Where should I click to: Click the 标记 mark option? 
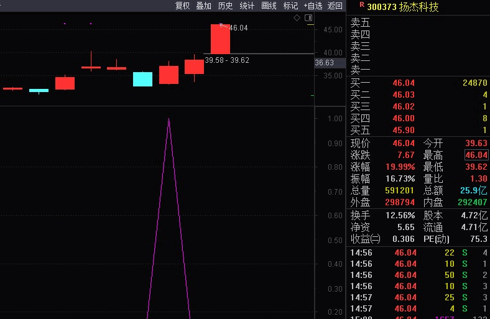click(x=290, y=6)
